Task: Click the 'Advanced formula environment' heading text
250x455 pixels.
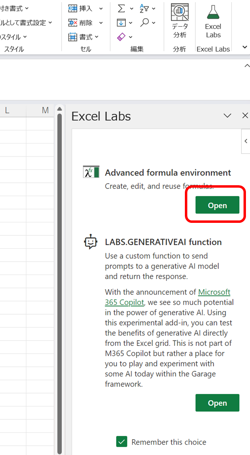Action: [x=168, y=173]
